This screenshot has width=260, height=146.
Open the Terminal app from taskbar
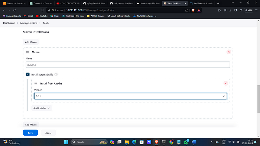click(x=164, y=142)
